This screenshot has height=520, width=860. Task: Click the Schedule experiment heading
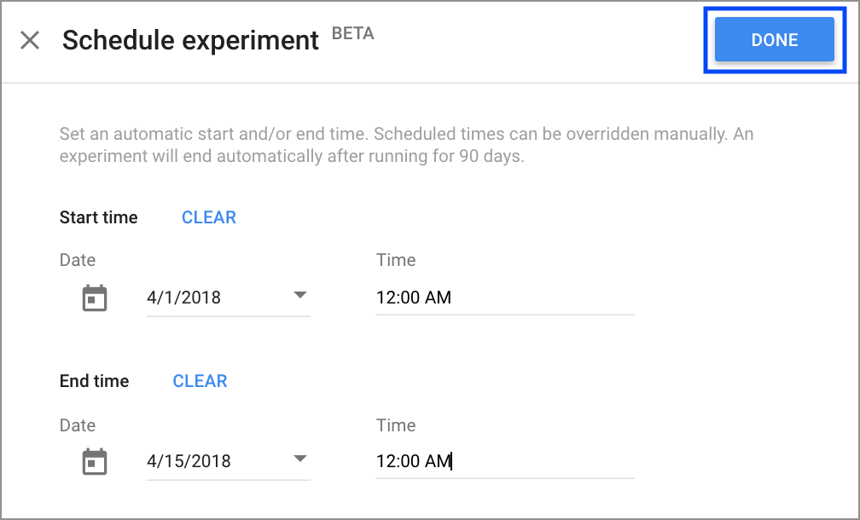coord(190,40)
